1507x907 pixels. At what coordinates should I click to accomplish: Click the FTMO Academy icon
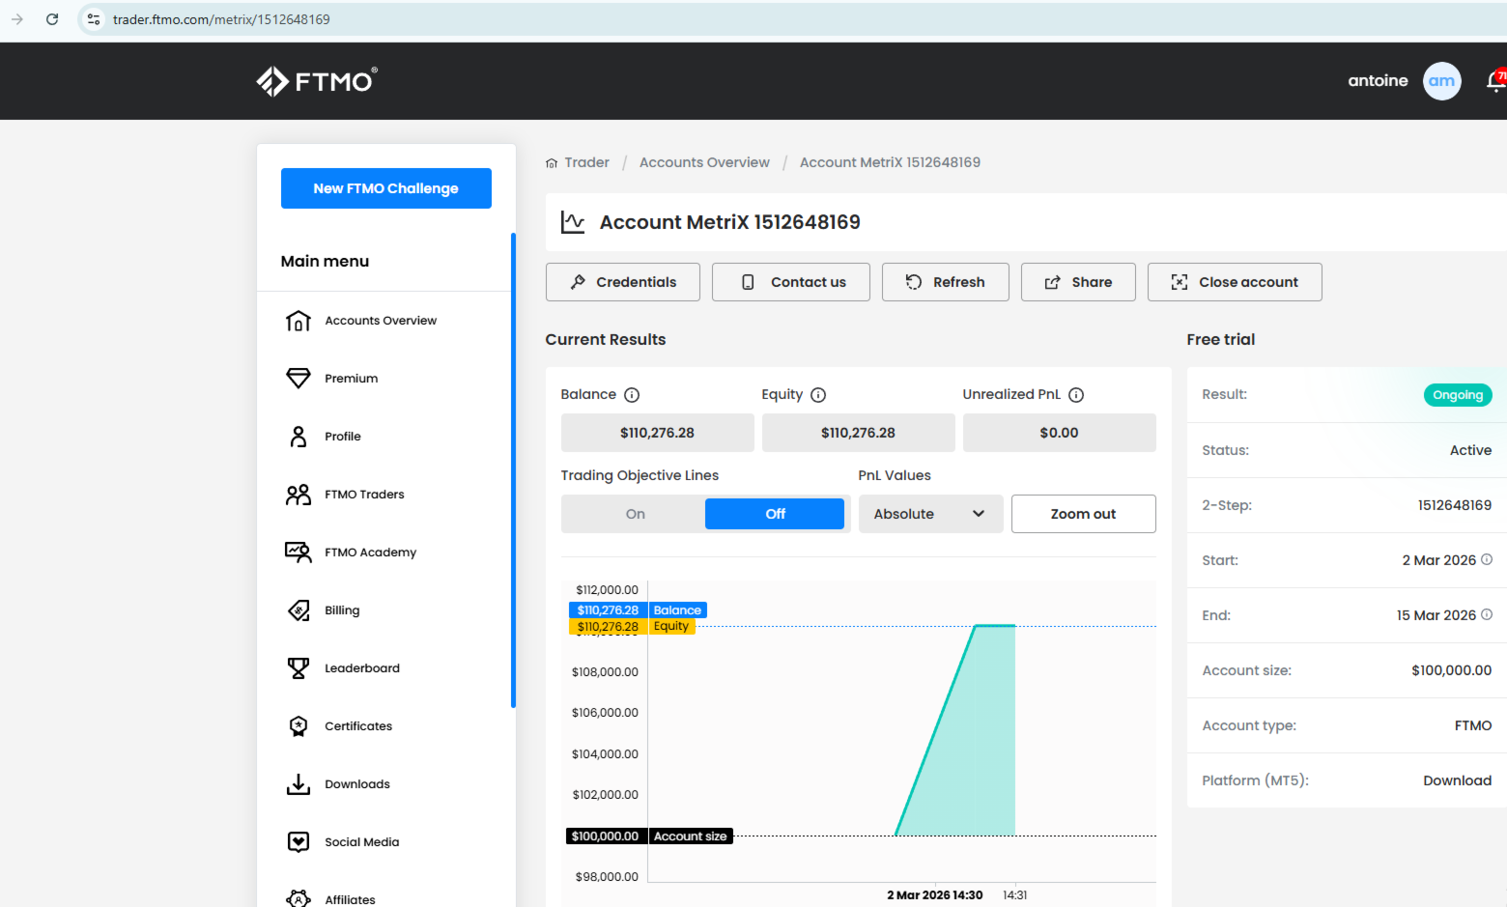pyautogui.click(x=299, y=553)
